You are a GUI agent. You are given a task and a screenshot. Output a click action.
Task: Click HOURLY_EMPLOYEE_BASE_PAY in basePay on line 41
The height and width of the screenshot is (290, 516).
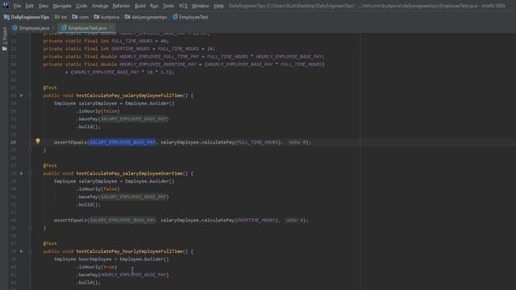tap(133, 275)
